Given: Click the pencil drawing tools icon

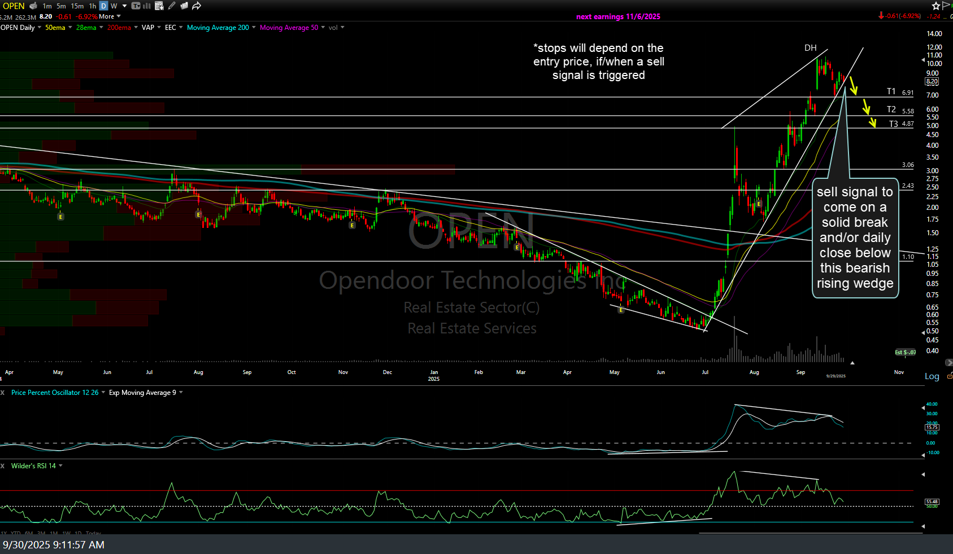Looking at the screenshot, I should coord(172,6).
